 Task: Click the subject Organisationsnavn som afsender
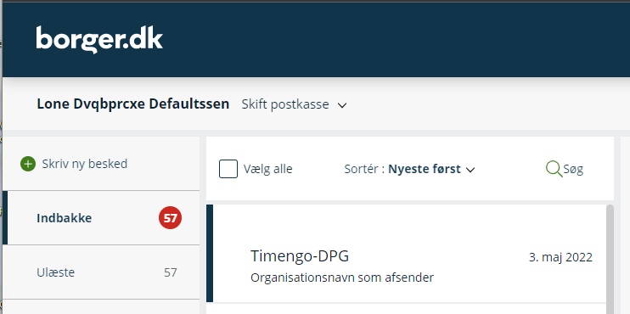point(342,278)
